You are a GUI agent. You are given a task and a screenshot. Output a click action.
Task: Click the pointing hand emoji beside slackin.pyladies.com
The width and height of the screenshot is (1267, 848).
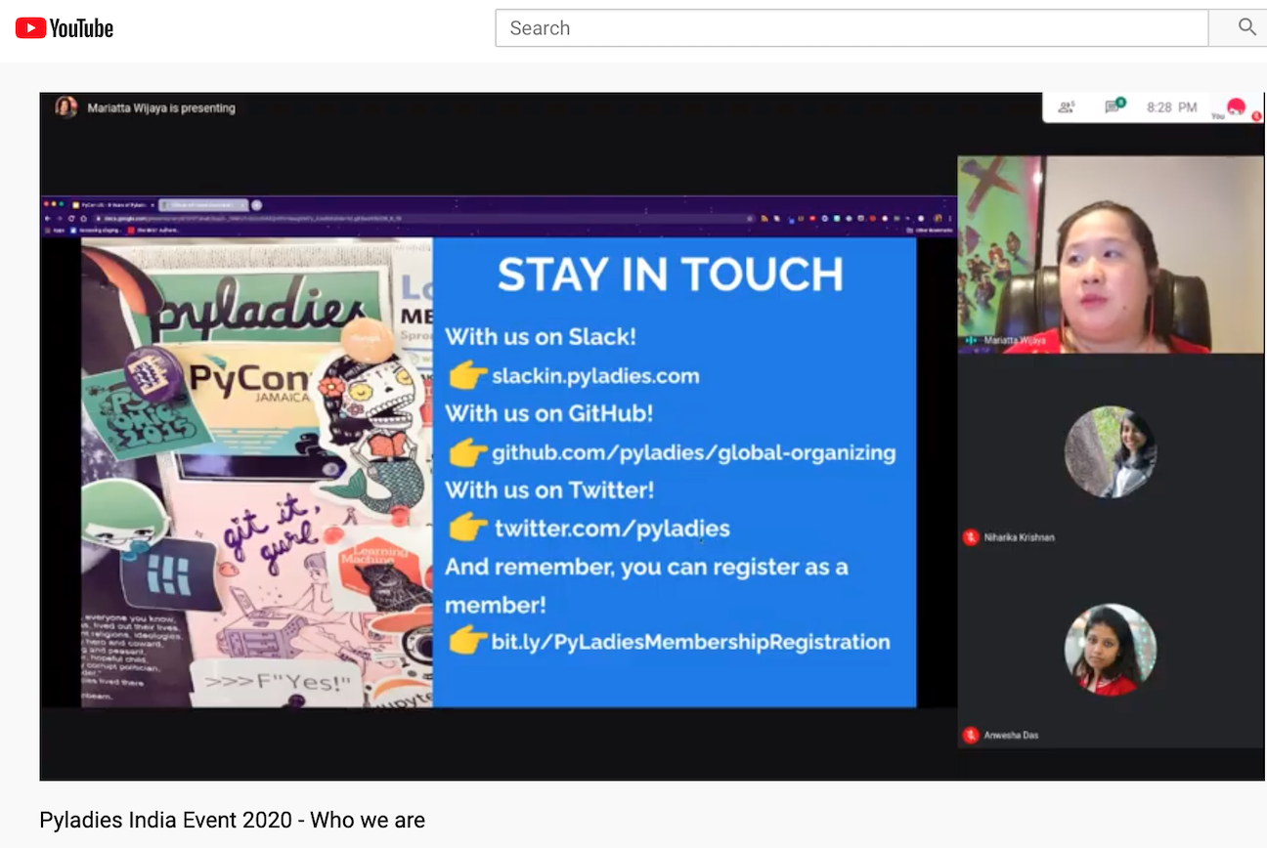pos(467,375)
